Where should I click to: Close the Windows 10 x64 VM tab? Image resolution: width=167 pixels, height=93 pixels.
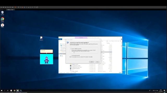click(x=14, y=10)
